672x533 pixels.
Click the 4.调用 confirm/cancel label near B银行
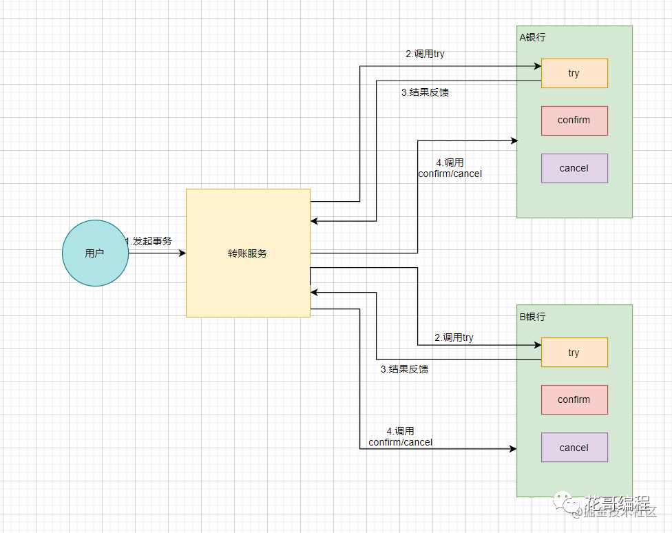[400, 437]
